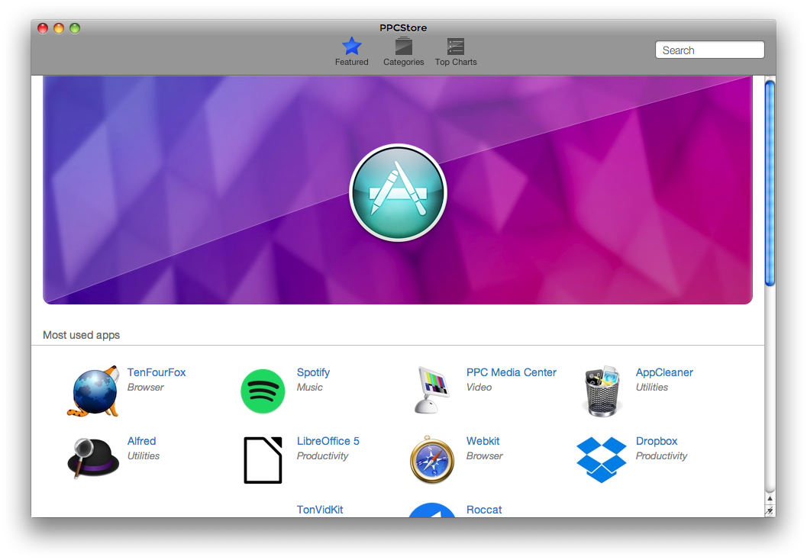The image size is (807, 560).
Task: Click the TenFourFox globe icon
Action: pos(93,391)
